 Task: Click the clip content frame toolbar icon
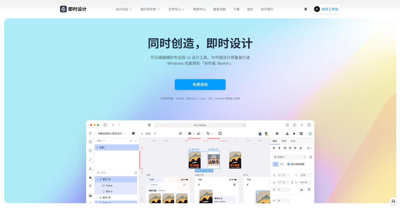(x=220, y=133)
